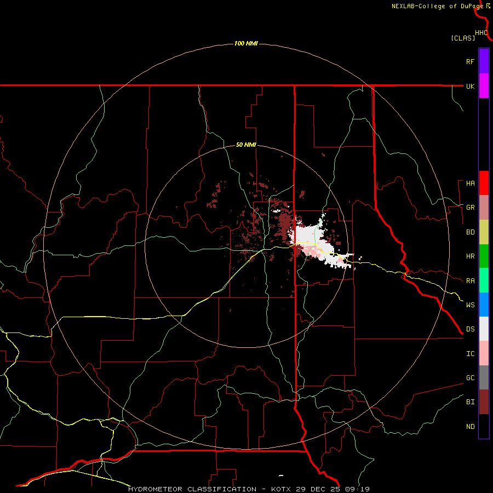Click the purple RF legend color swatch
Image resolution: width=493 pixels, height=493 pixels.
(x=484, y=61)
